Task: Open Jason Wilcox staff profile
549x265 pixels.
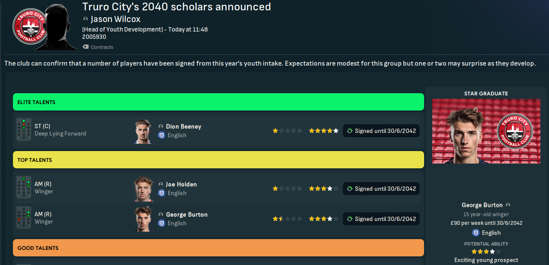Action: pos(115,19)
